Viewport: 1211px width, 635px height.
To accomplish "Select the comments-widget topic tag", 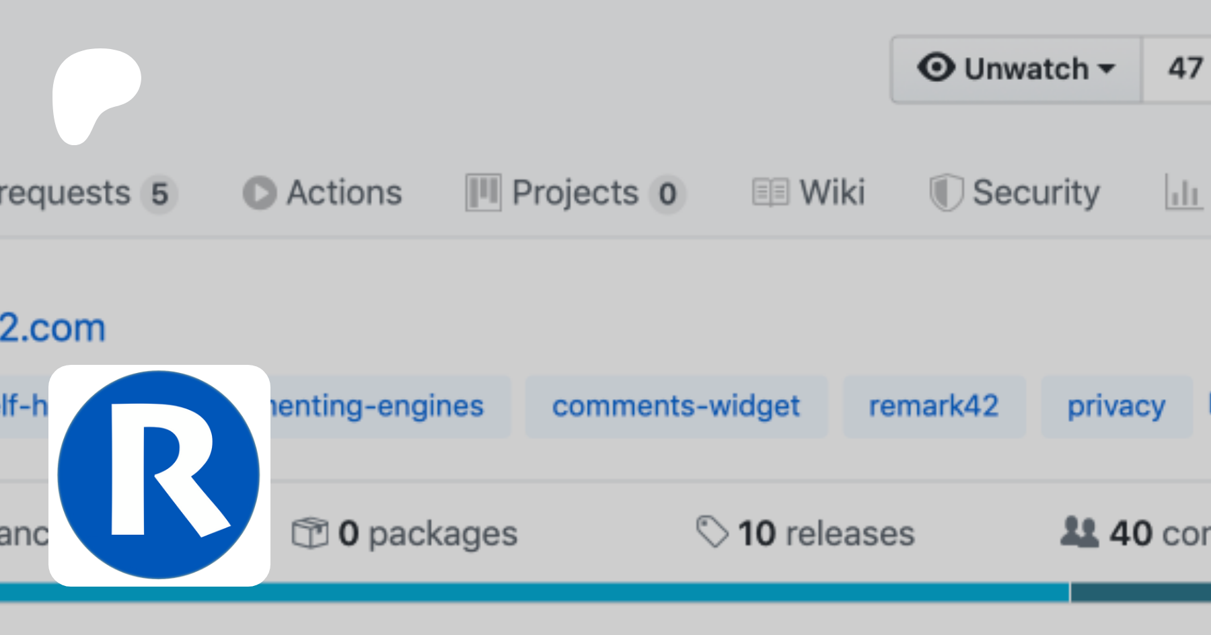I will point(676,407).
